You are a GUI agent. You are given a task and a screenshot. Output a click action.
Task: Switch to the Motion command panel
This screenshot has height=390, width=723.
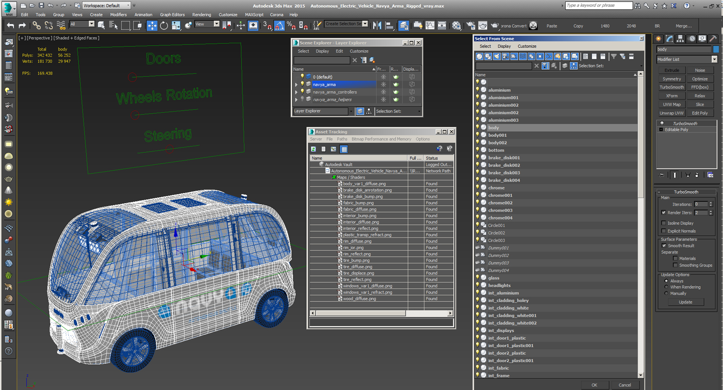692,39
